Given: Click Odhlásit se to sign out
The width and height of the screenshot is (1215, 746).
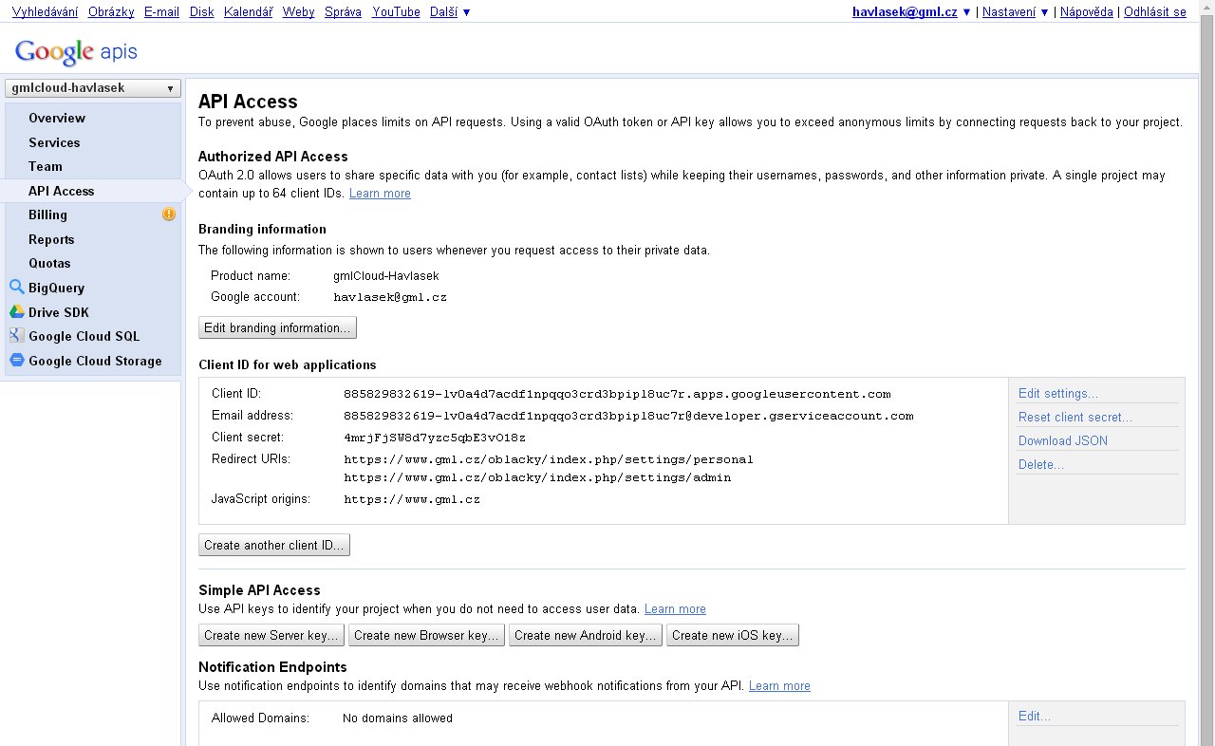Looking at the screenshot, I should click(1154, 12).
